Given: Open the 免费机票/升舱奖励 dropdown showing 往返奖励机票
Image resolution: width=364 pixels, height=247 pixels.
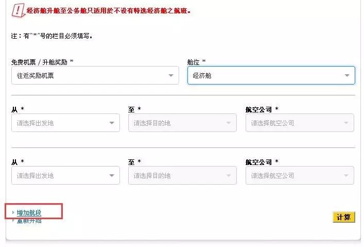Looking at the screenshot, I should point(95,75).
